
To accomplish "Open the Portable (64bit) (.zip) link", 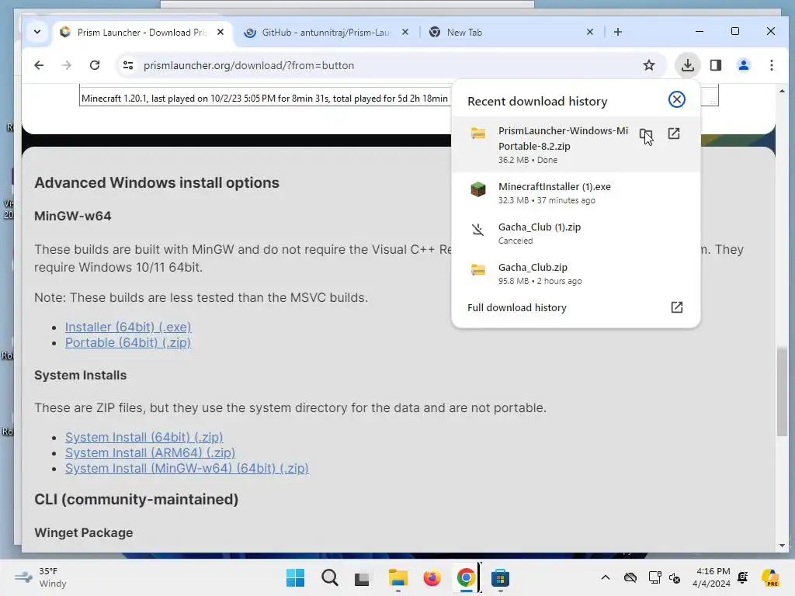I will (128, 342).
